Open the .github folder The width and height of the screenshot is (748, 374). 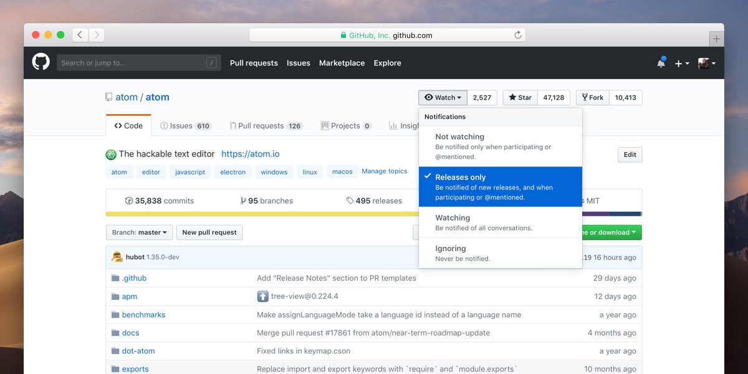point(134,278)
